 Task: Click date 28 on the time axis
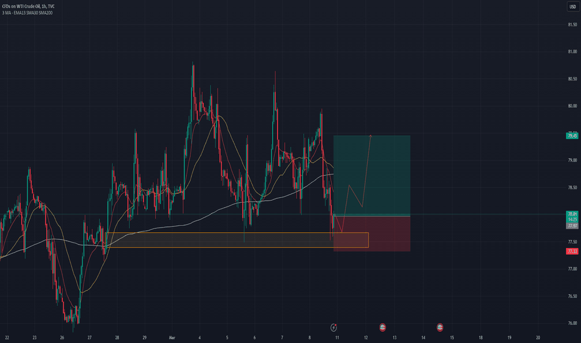[117, 338]
